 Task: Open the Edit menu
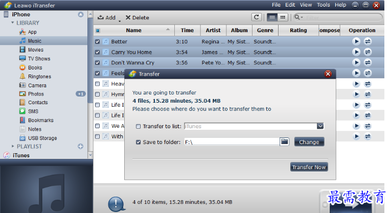click(290, 5)
